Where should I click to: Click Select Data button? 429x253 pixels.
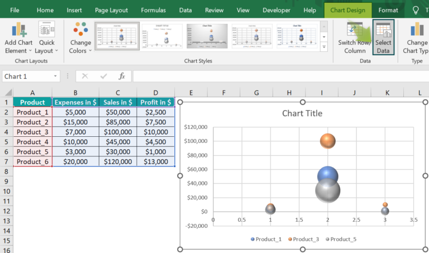(x=383, y=37)
